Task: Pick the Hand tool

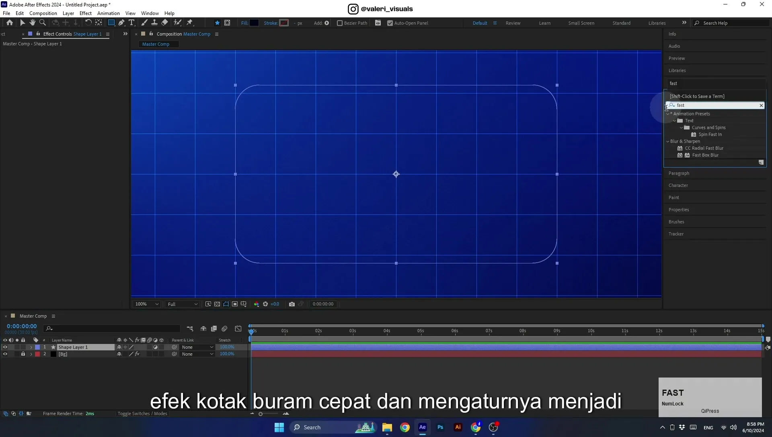Action: (33, 23)
